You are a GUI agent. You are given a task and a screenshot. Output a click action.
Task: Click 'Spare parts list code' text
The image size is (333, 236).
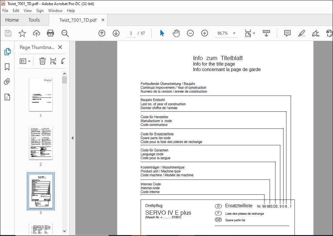(x=156, y=138)
